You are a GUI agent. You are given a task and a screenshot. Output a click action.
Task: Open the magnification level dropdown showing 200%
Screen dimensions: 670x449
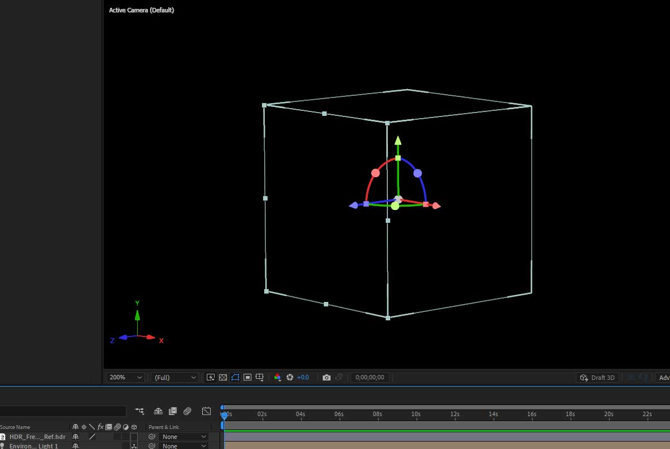(x=124, y=377)
